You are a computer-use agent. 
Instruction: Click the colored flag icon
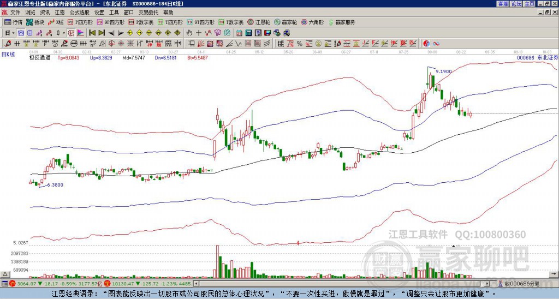coord(81,33)
